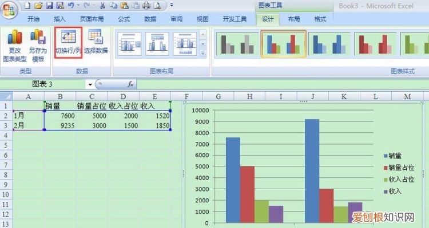Choose the all-blue chart style

coord(329,44)
